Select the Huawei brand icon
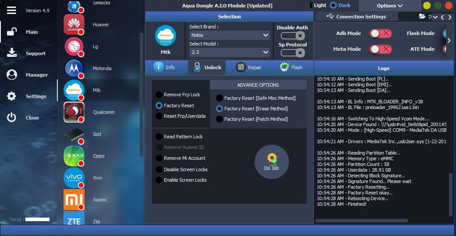Image resolution: width=456 pixels, height=236 pixels. click(74, 25)
